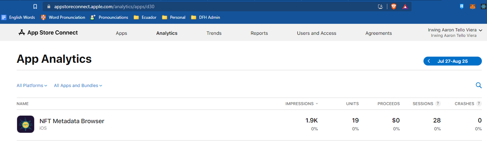The height and width of the screenshot is (145, 487).
Task: Open the Ecuador bookmarks folder
Action: pos(145,17)
